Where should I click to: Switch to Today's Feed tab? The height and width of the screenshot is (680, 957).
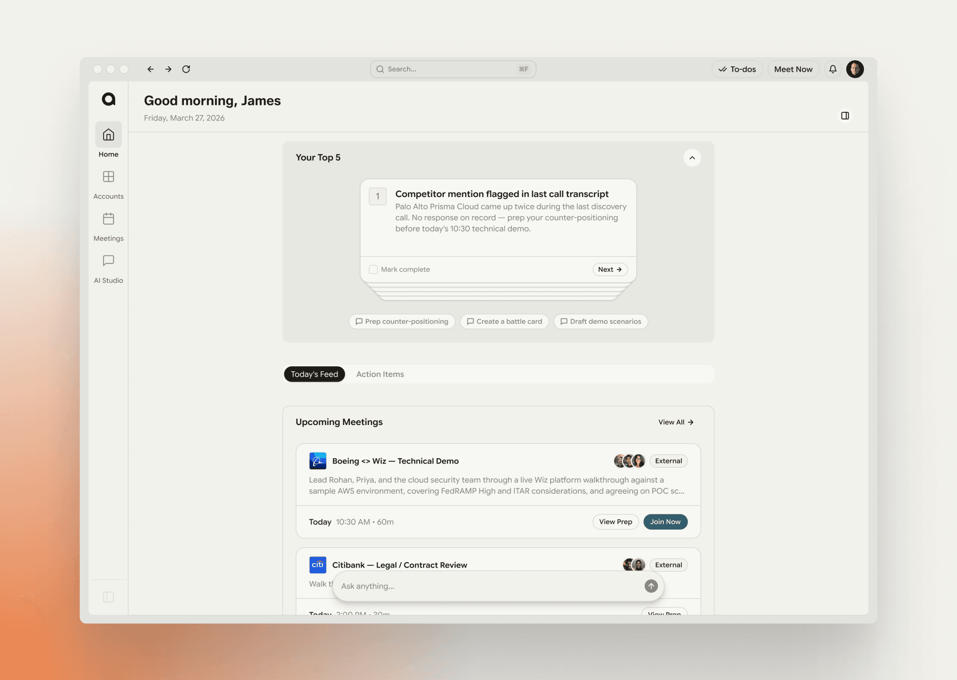tap(315, 374)
